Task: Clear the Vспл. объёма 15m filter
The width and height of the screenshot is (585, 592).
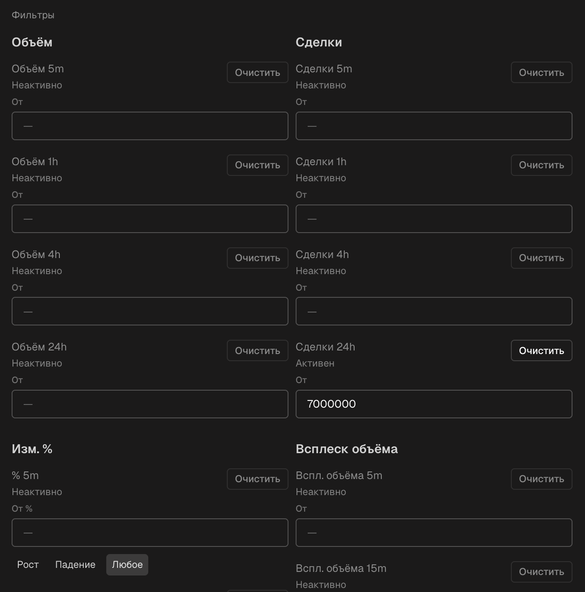Action: point(542,572)
